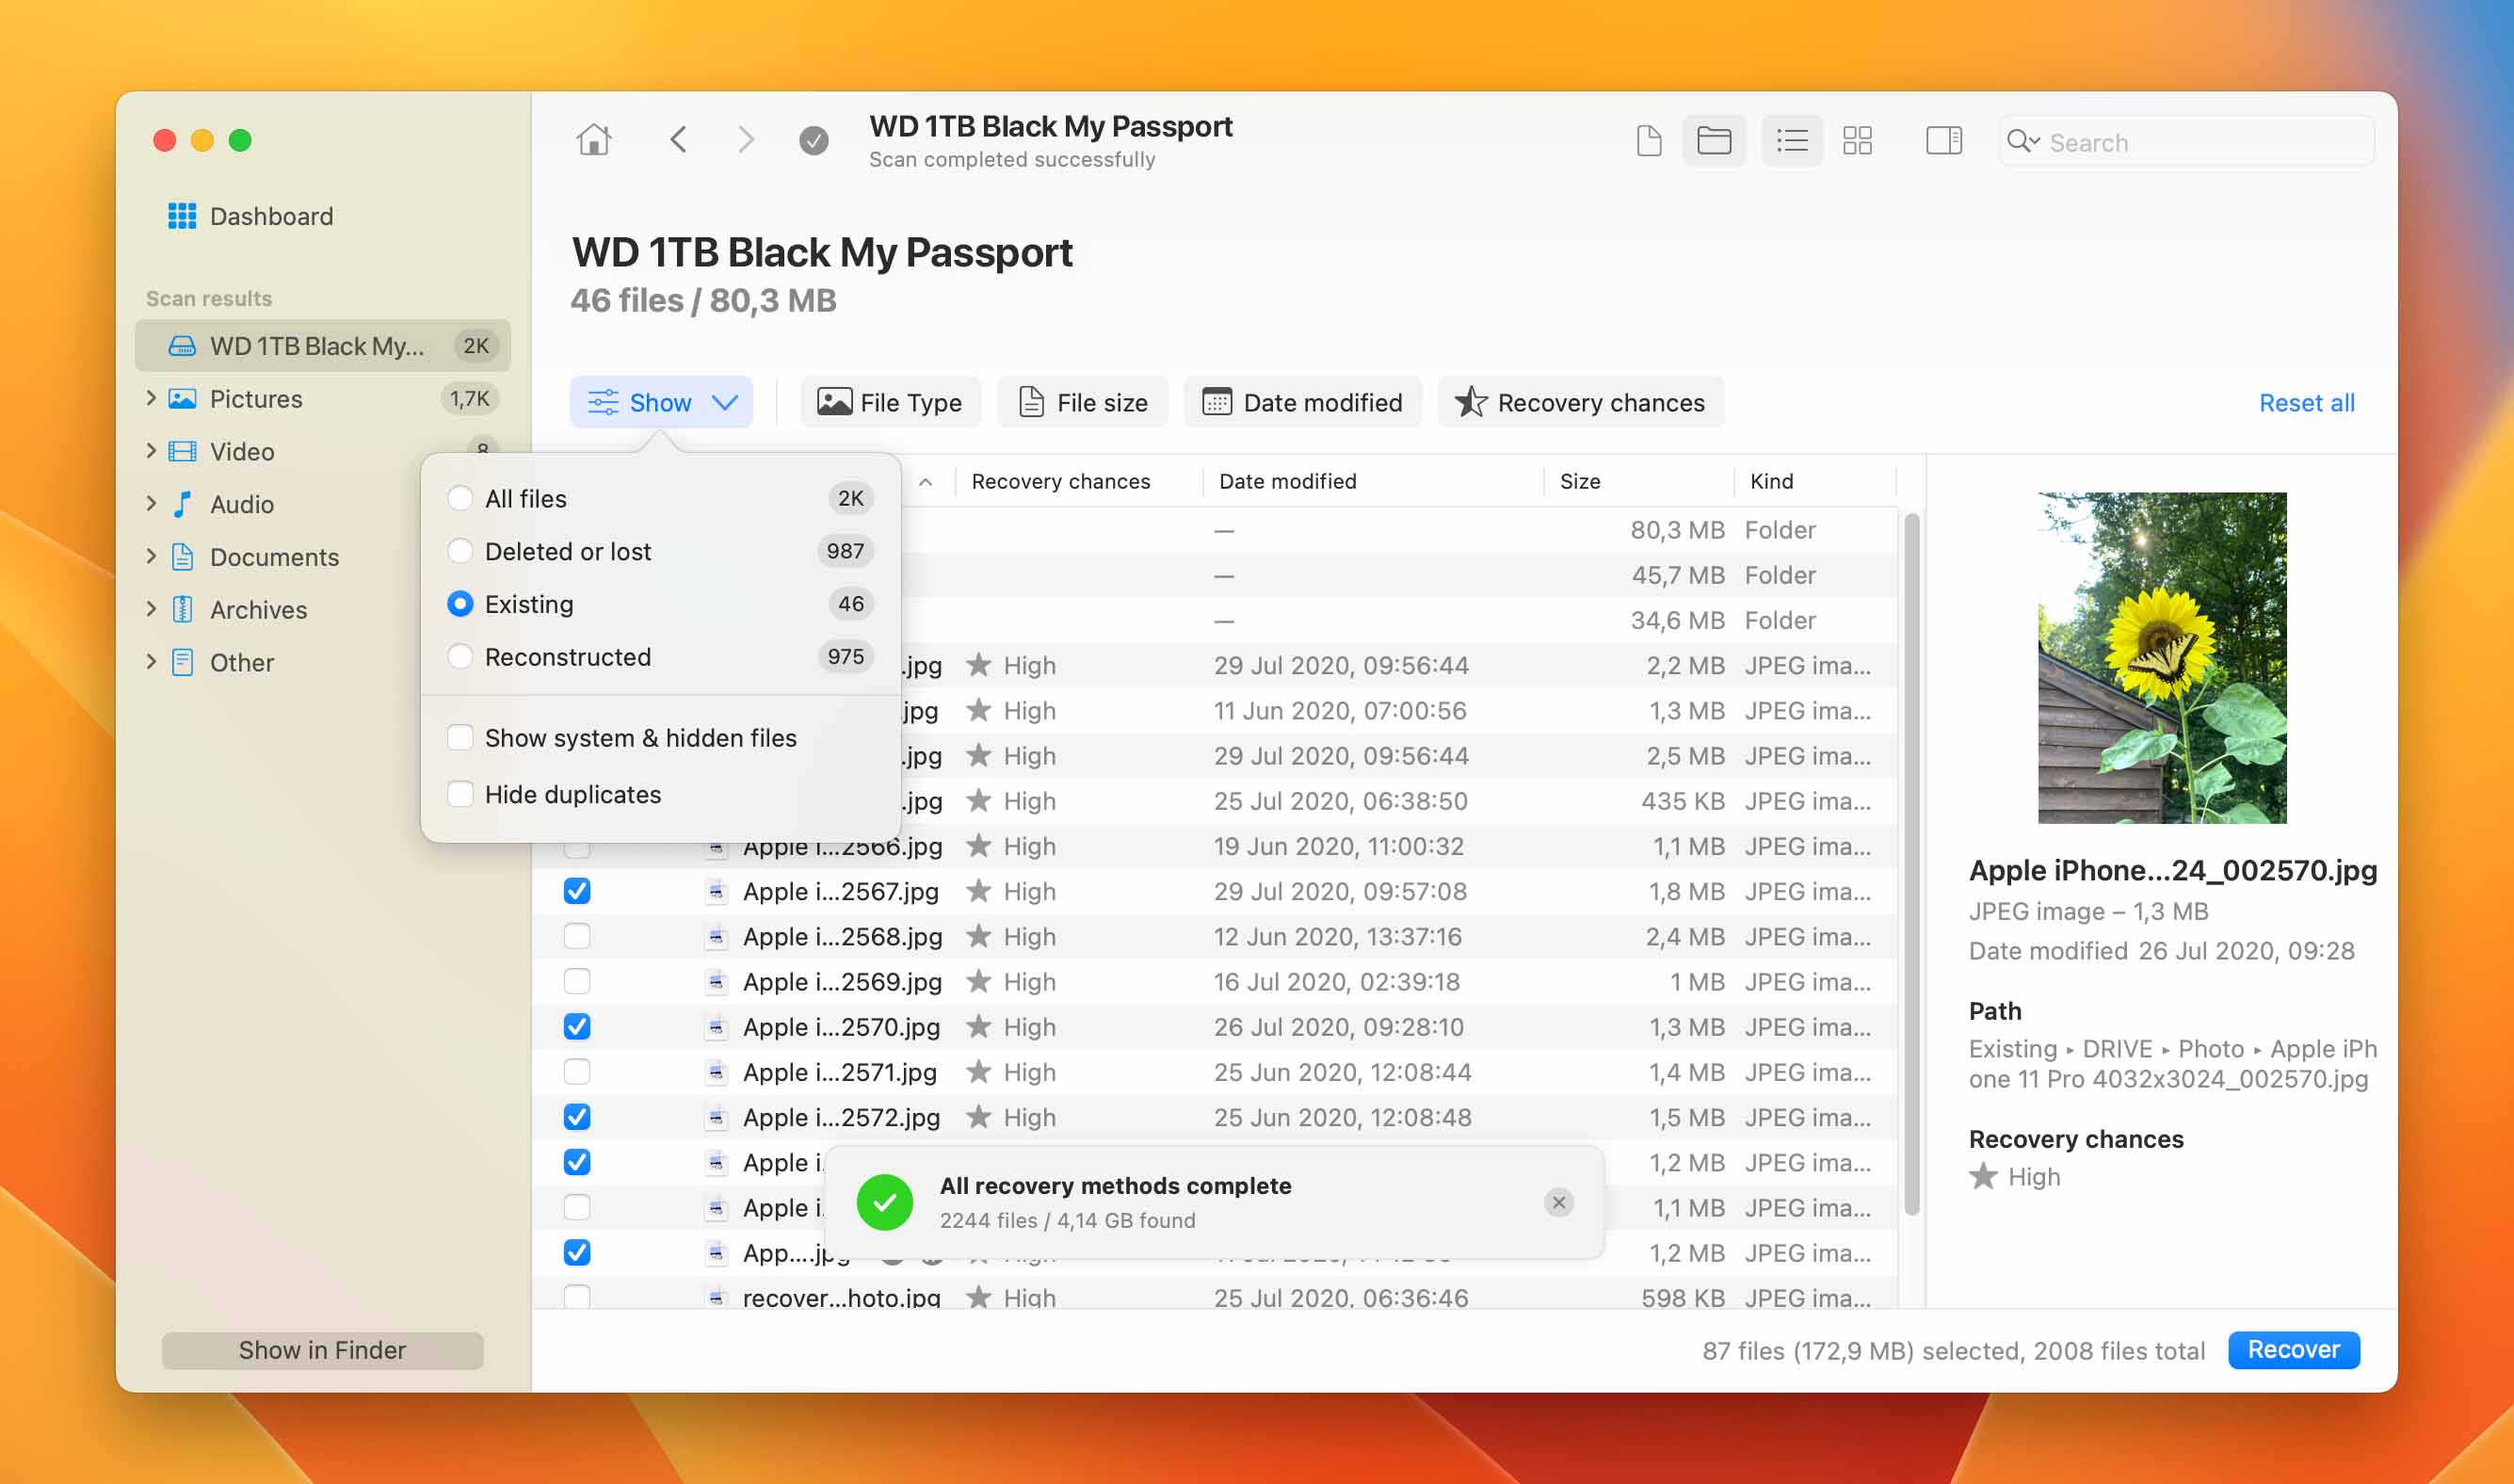
Task: Expand the Pictures tree item
Action: [151, 398]
